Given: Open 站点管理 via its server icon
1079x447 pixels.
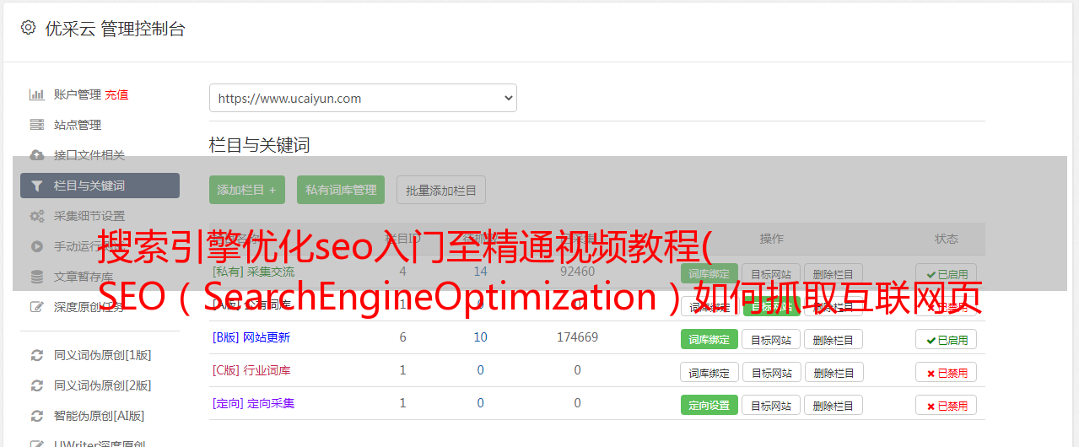Looking at the screenshot, I should point(36,125).
